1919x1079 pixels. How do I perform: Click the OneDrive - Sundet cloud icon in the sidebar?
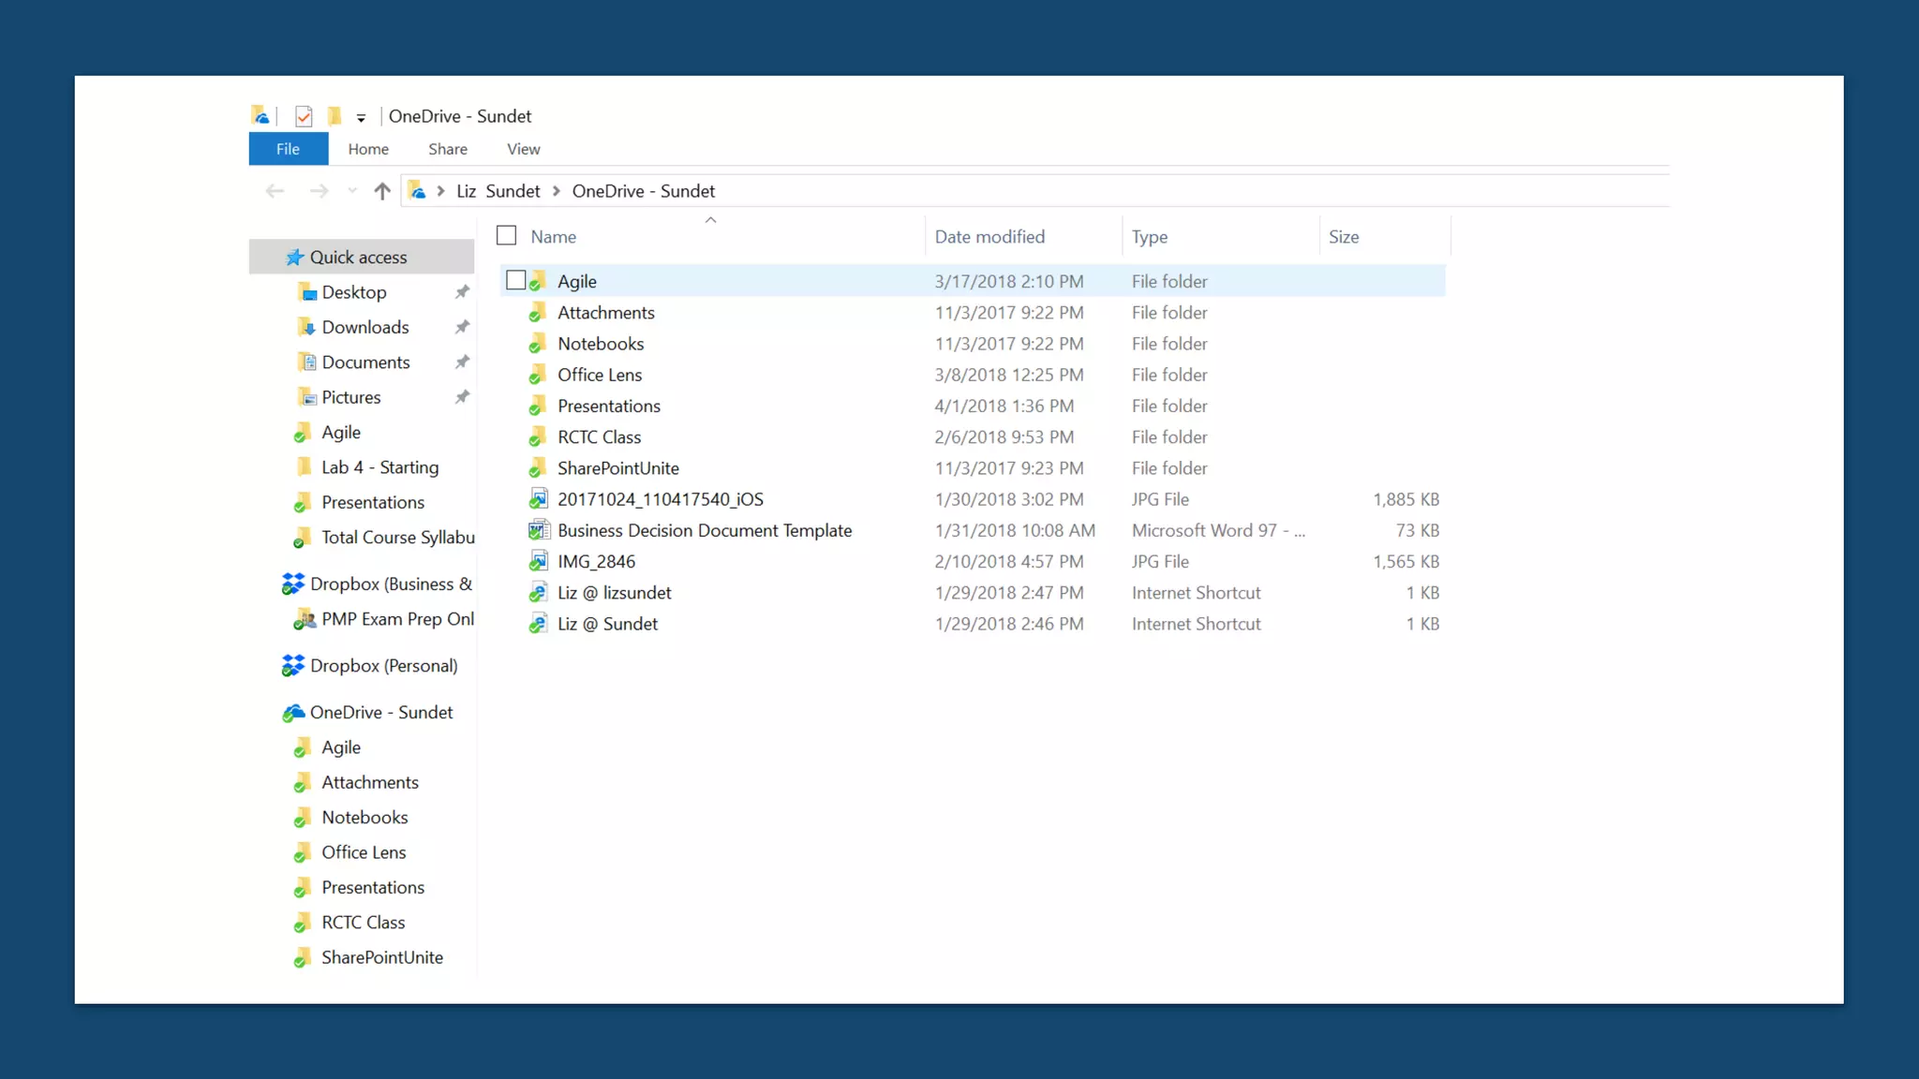pos(293,713)
